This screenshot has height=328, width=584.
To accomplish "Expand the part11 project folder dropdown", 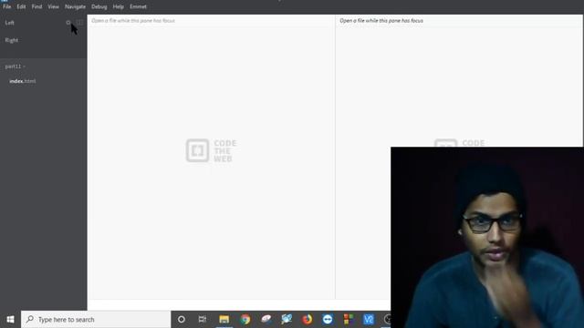I will (16, 67).
